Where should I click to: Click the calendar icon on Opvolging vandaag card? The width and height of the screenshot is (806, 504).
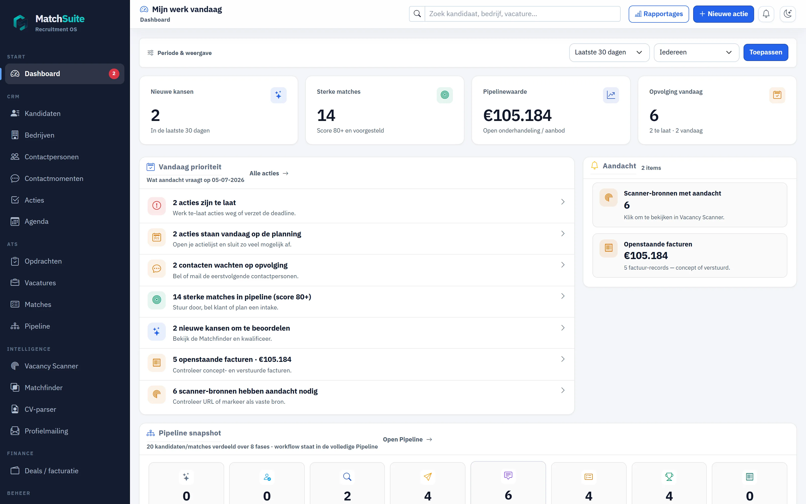[777, 95]
